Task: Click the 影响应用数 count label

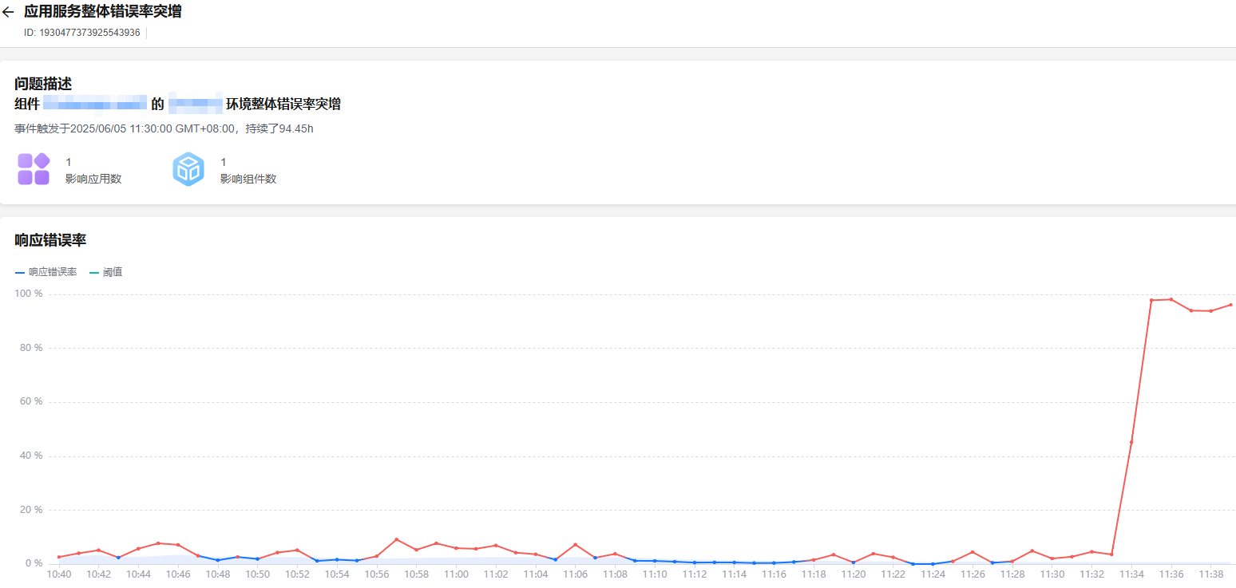Action: click(93, 179)
